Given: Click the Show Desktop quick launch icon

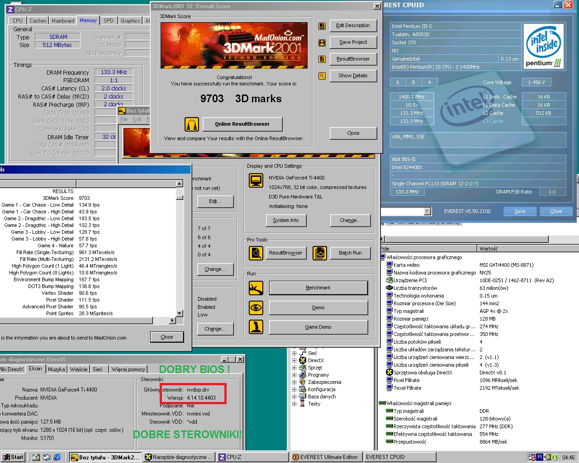Looking at the screenshot, I should tap(36, 457).
